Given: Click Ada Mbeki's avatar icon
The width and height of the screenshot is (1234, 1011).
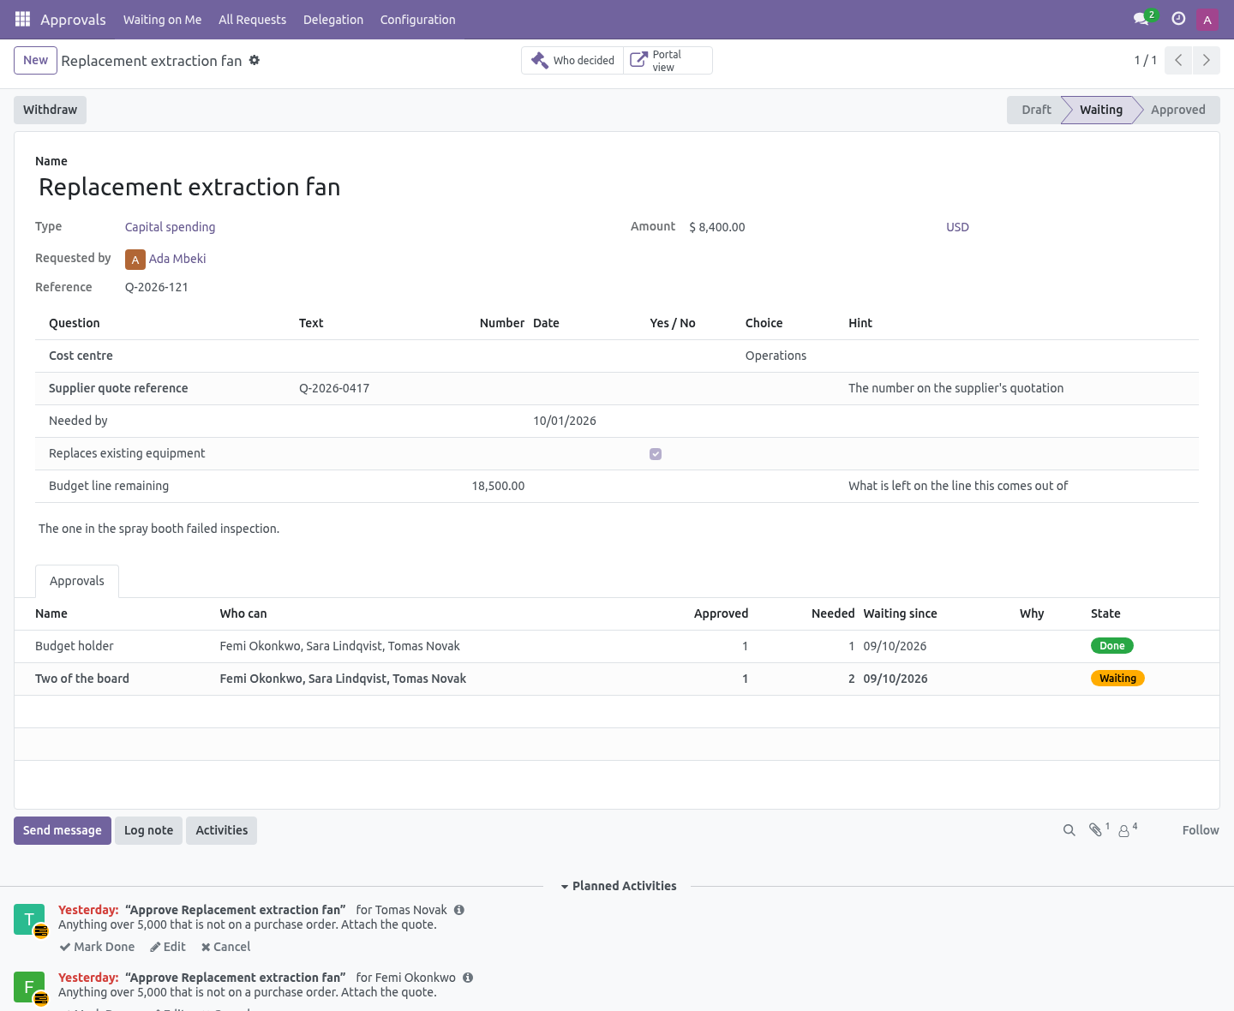Looking at the screenshot, I should tap(135, 259).
